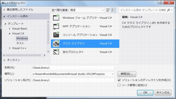The width and height of the screenshot is (176, 99).
Task: Click the horizontal scrollbar right arrow
Action: click(45, 55)
